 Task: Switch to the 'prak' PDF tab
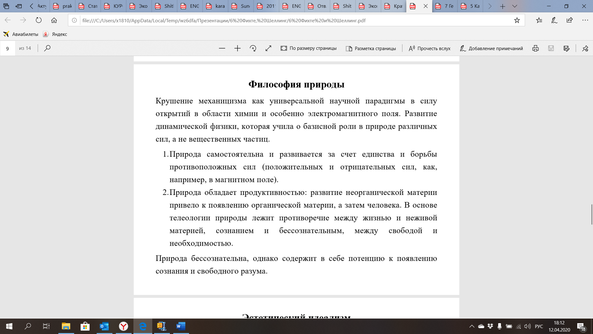pos(63,6)
